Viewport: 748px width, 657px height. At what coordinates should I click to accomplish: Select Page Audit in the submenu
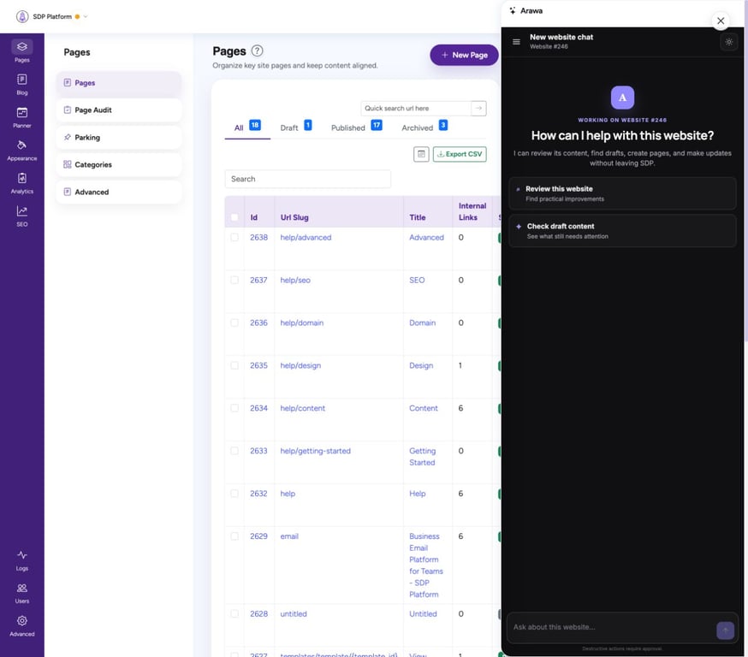[119, 110]
